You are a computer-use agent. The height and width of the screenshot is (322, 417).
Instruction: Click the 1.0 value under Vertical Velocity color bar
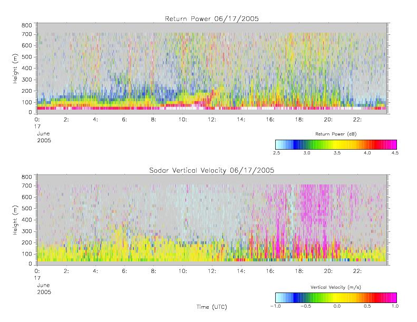[395, 306]
